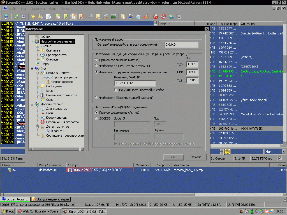The height and width of the screenshot is (215, 287).
Task: Click the speaker sound toolbar icon
Action: [179, 17]
